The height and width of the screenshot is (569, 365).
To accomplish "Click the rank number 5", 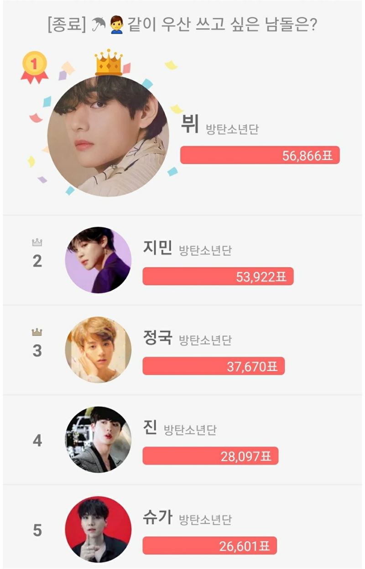I will 37,531.
